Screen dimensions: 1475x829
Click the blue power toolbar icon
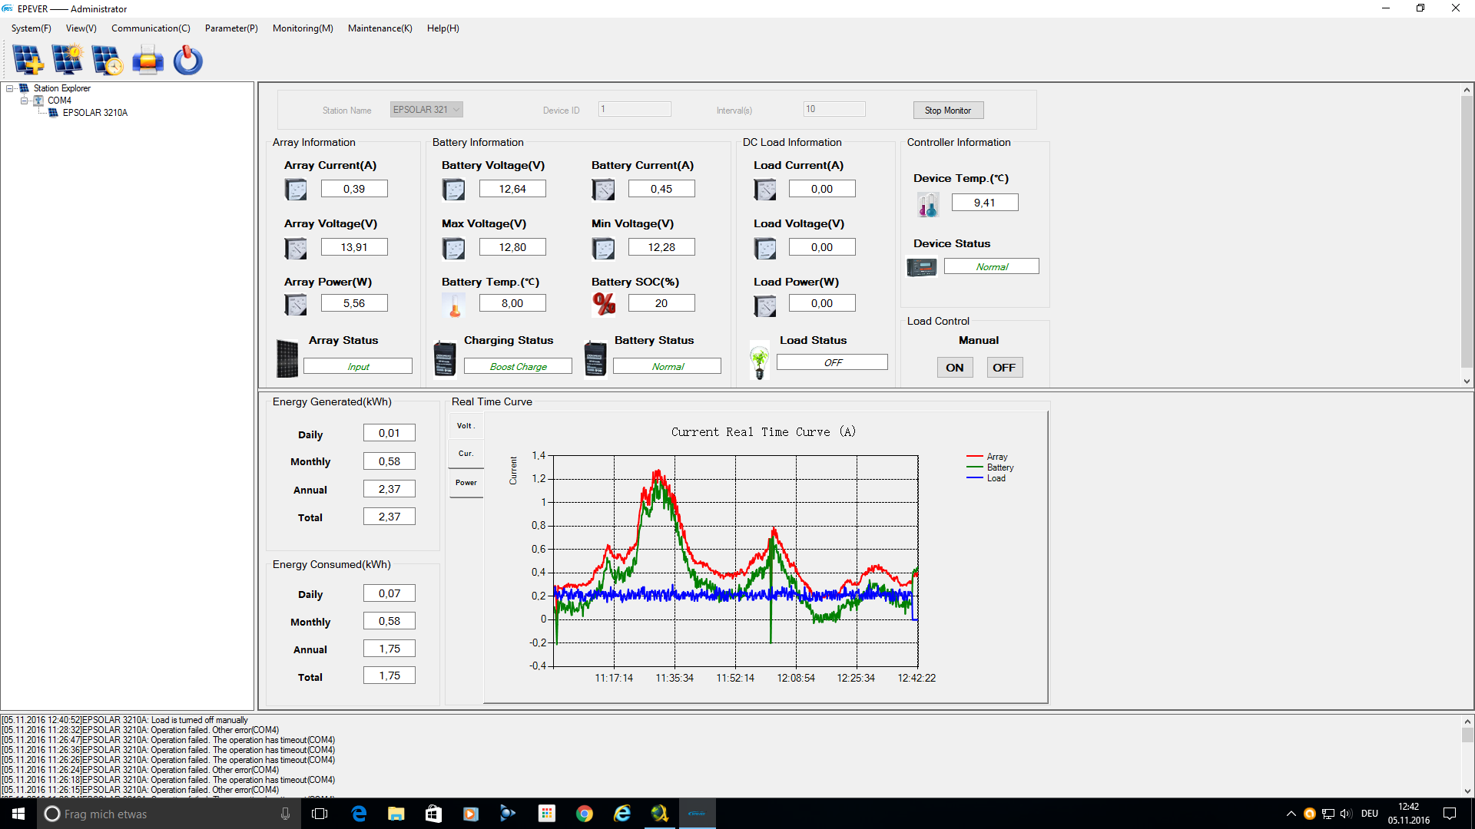click(x=187, y=60)
